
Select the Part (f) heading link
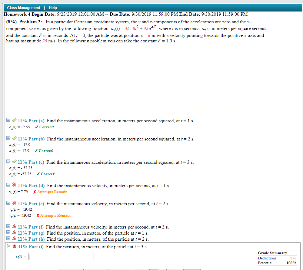31,227
